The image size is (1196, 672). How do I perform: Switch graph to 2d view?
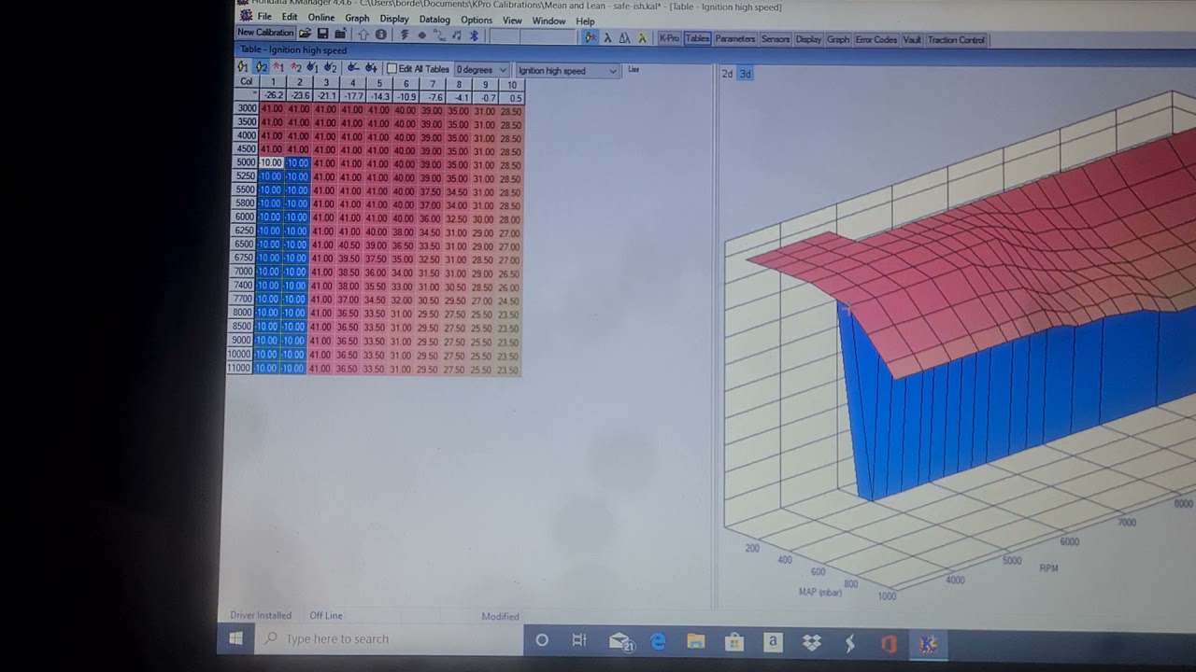click(x=727, y=74)
